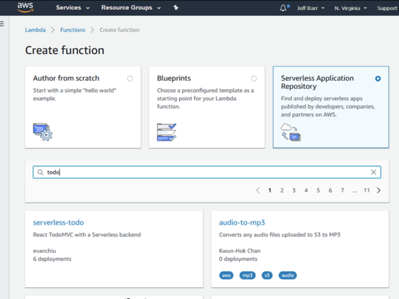
Task: Navigate to Functions breadcrumb link
Action: (73, 30)
